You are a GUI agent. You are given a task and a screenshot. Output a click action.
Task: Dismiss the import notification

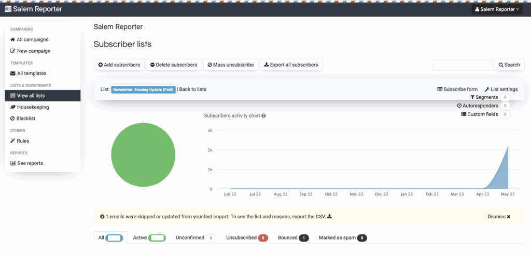tap(499, 217)
